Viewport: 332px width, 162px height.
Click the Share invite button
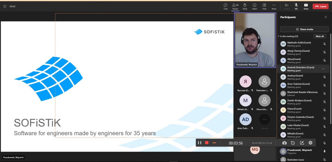tap(304, 29)
